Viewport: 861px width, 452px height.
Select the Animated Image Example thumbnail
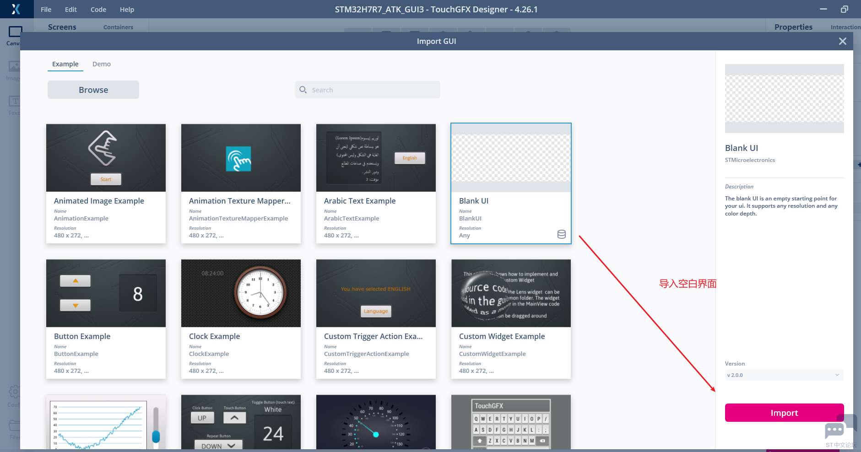pyautogui.click(x=106, y=158)
